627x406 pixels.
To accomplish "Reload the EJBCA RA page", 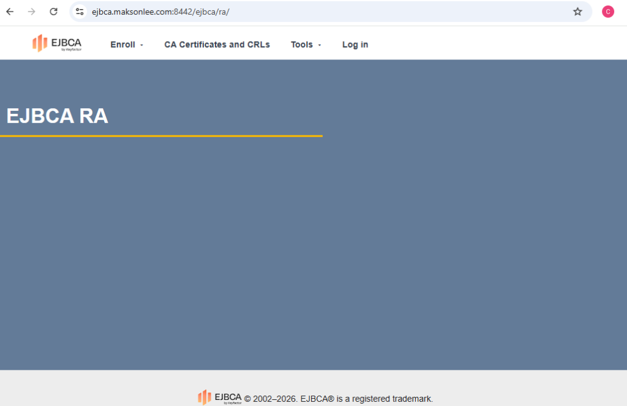I will [x=54, y=12].
